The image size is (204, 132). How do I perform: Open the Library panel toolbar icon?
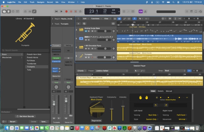[5, 11]
